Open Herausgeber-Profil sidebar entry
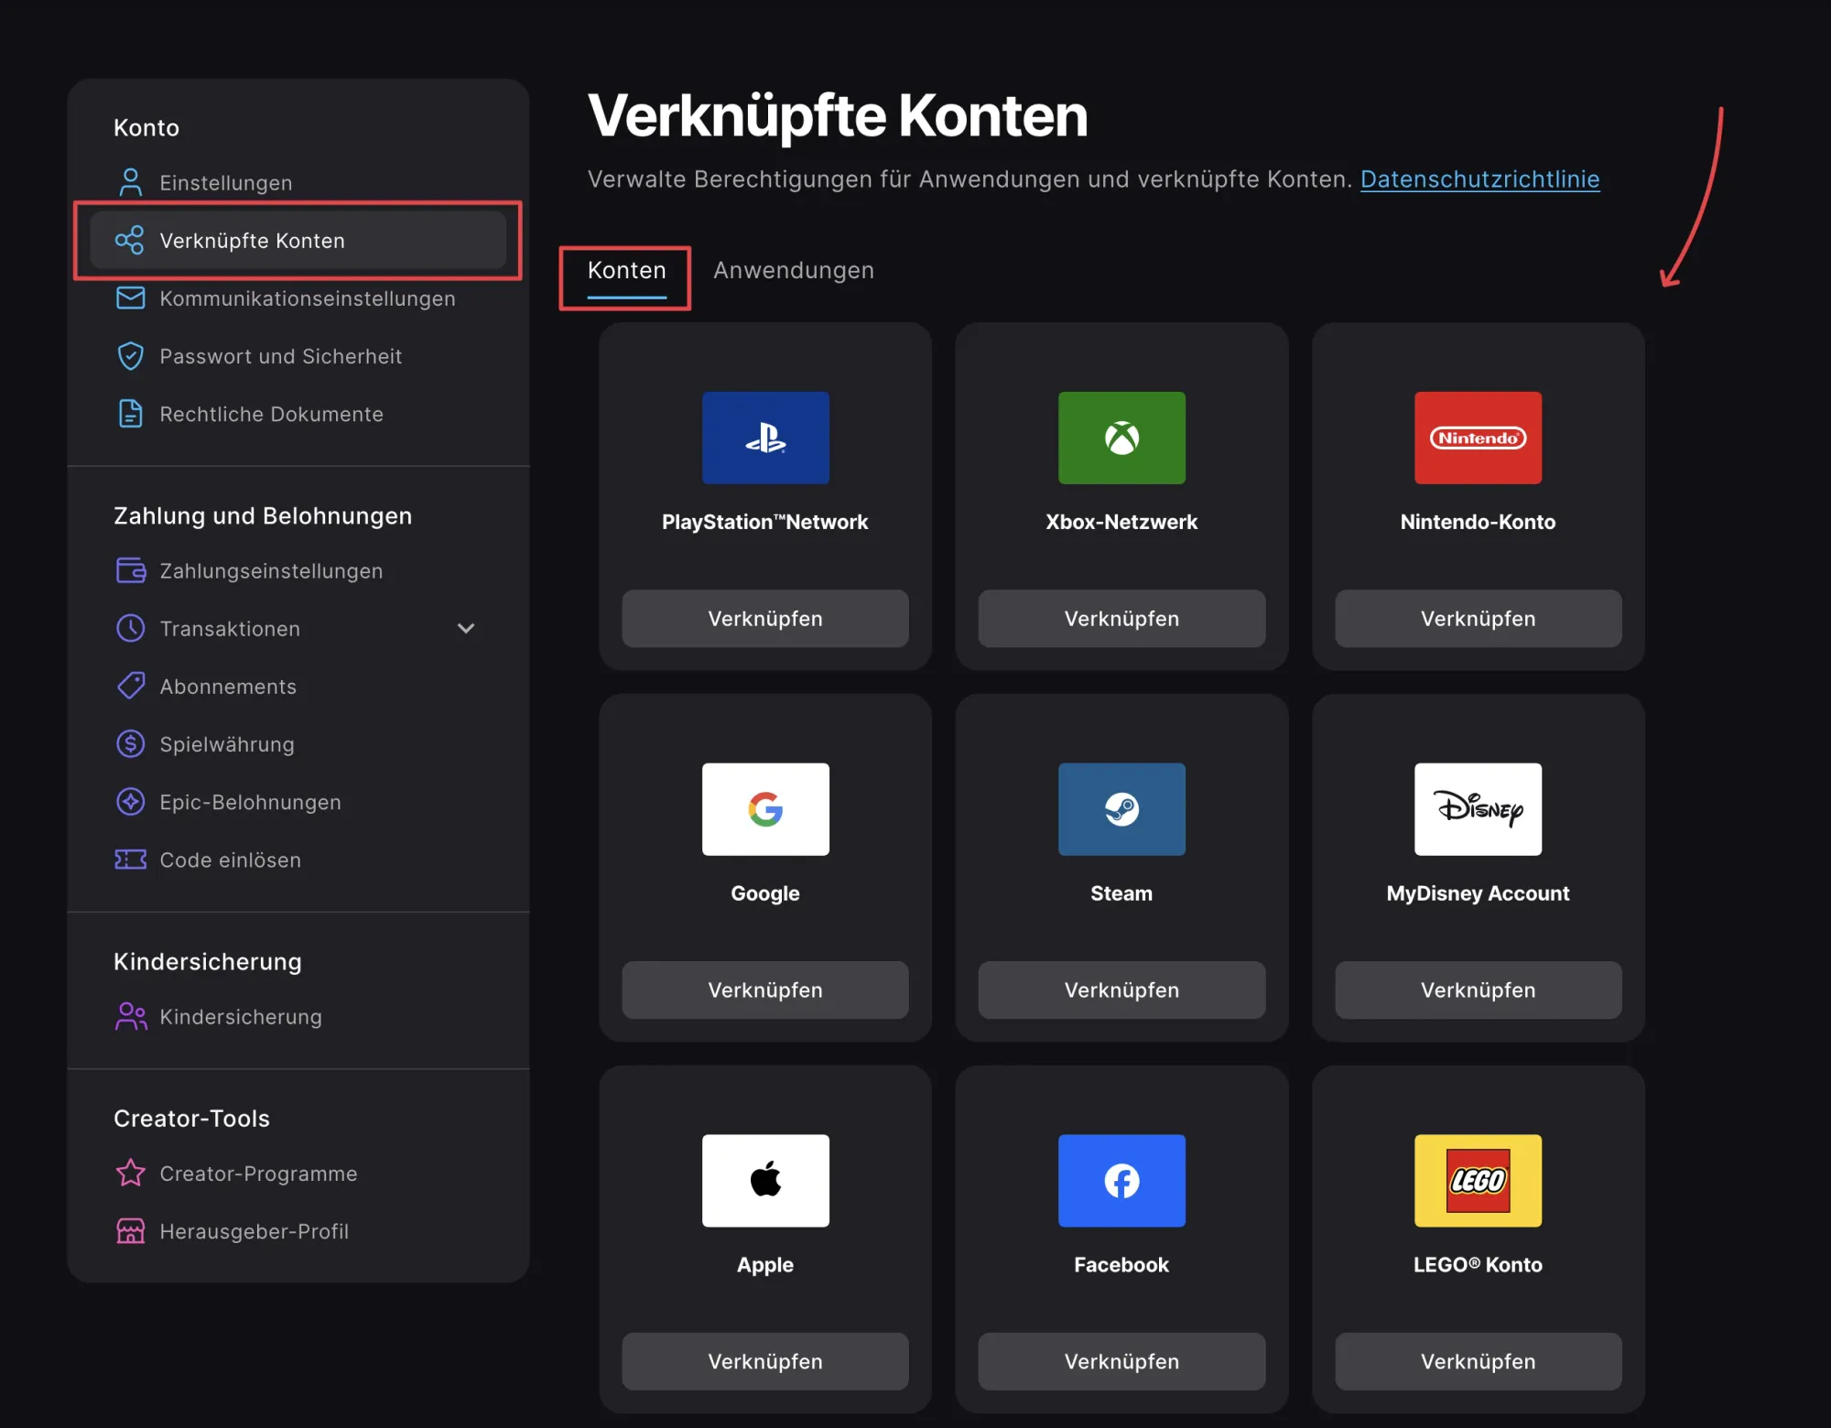Viewport: 1831px width, 1428px height. pyautogui.click(x=298, y=1230)
